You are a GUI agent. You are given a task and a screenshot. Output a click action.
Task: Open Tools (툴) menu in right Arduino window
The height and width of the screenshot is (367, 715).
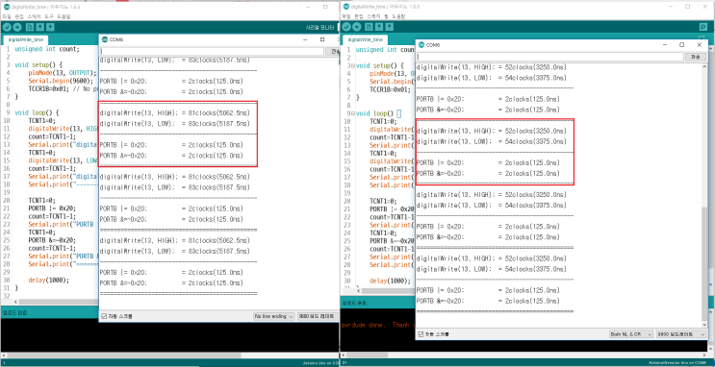[387, 16]
